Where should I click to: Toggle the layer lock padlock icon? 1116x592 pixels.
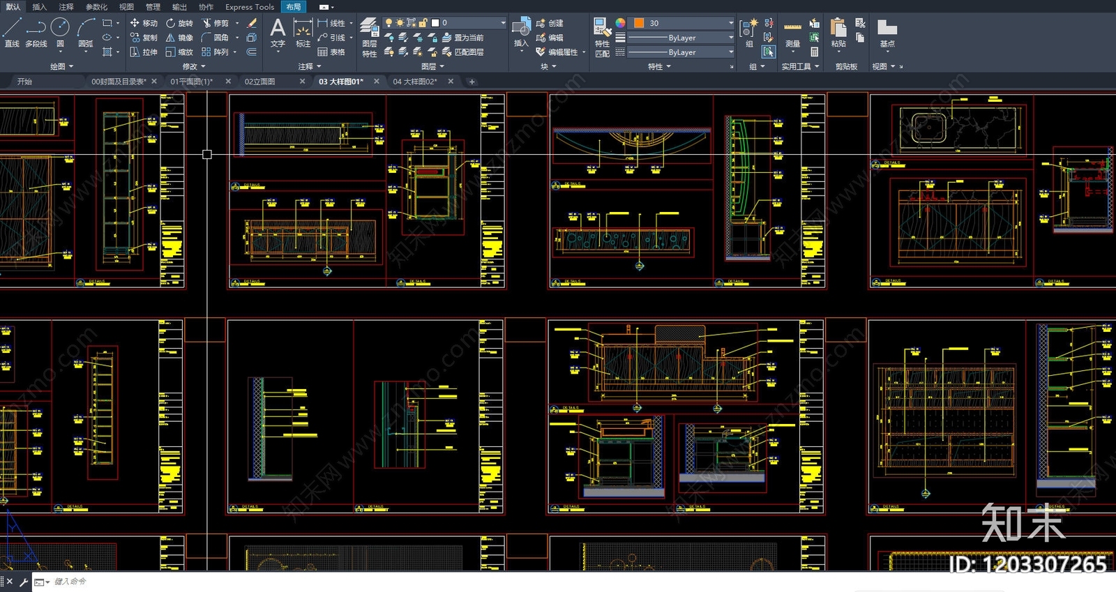pos(423,23)
